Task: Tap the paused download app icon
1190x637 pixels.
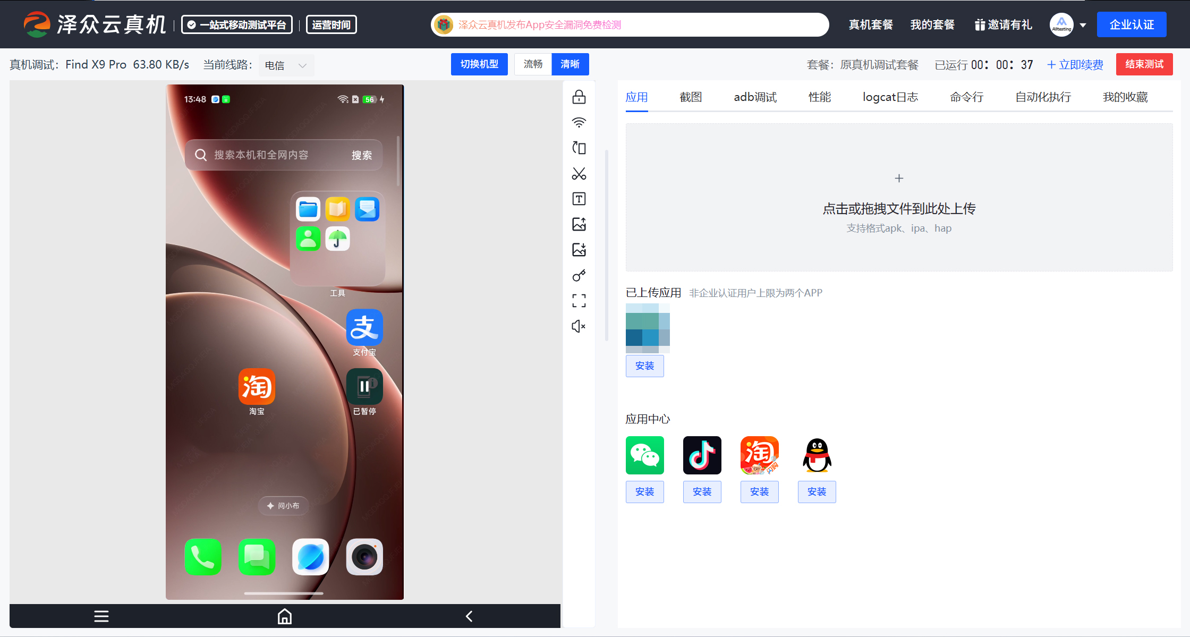Action: pyautogui.click(x=364, y=386)
